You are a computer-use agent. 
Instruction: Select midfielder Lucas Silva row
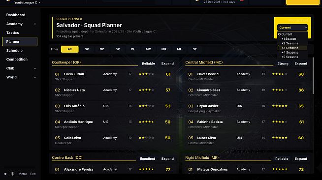pos(248,140)
